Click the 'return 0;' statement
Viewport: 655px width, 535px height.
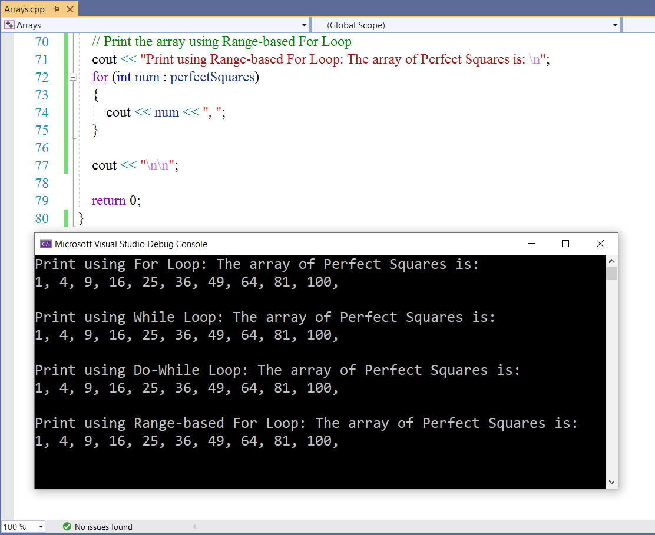116,201
